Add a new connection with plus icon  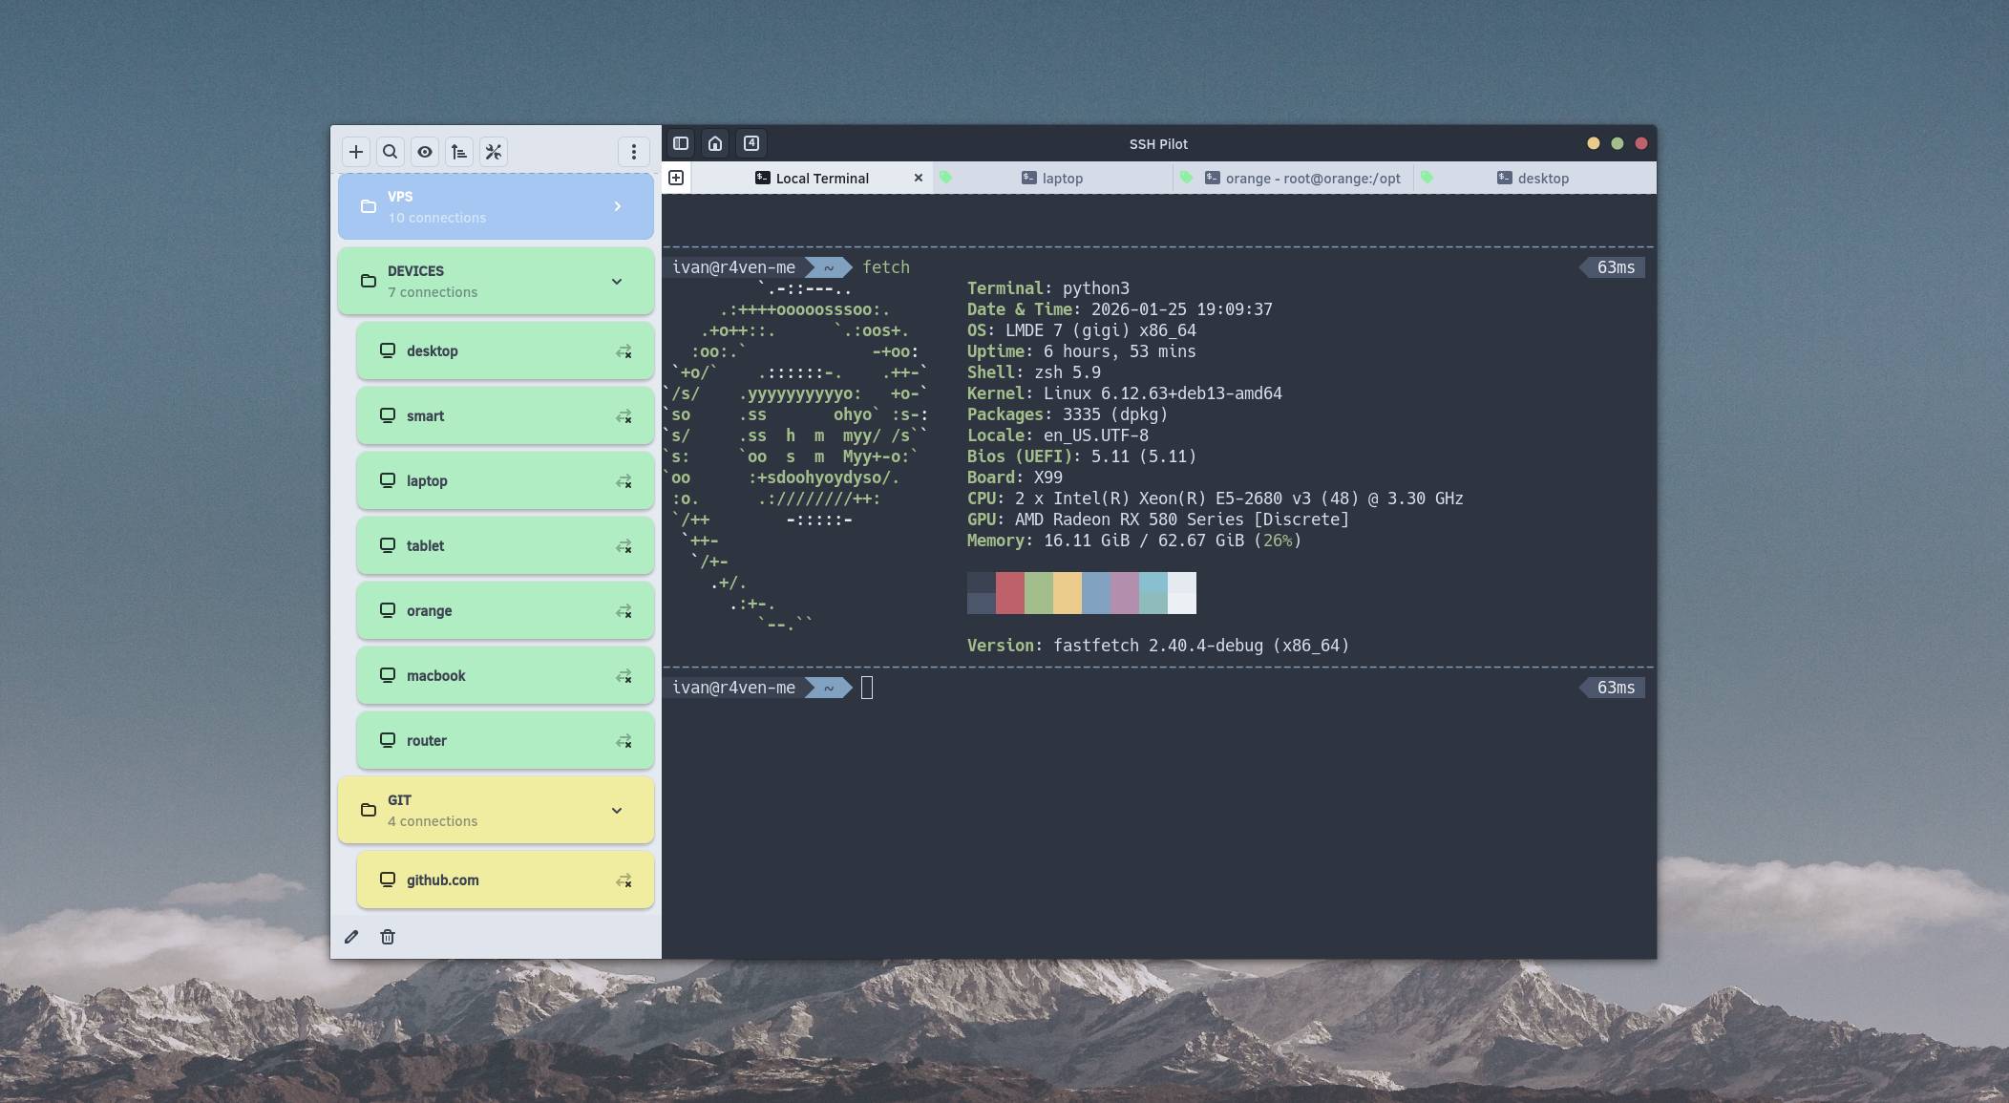tap(355, 151)
